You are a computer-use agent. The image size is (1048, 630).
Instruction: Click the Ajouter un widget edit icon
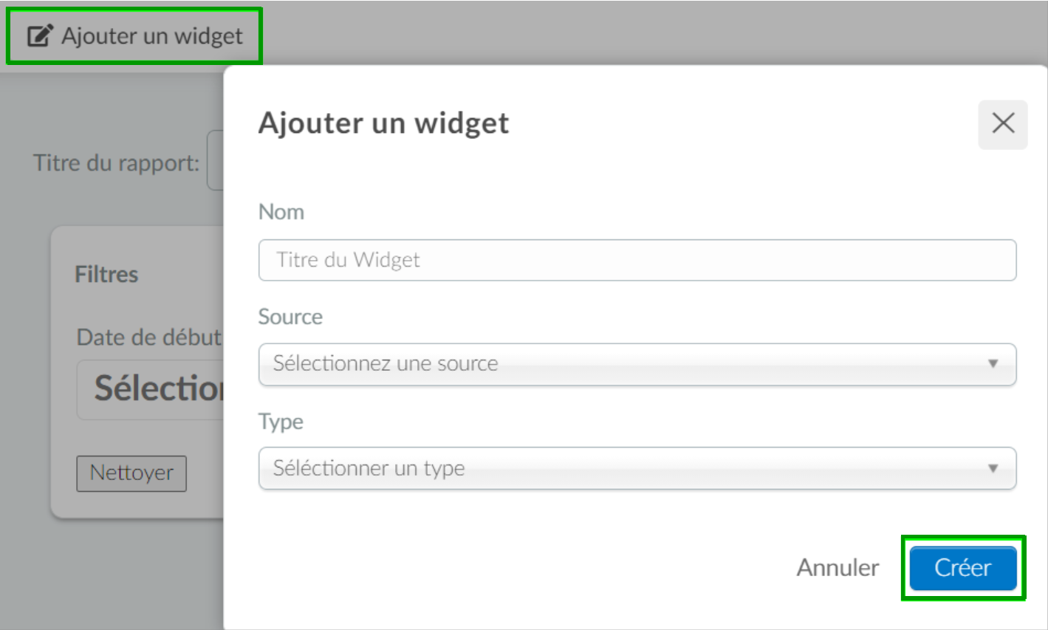[x=40, y=35]
